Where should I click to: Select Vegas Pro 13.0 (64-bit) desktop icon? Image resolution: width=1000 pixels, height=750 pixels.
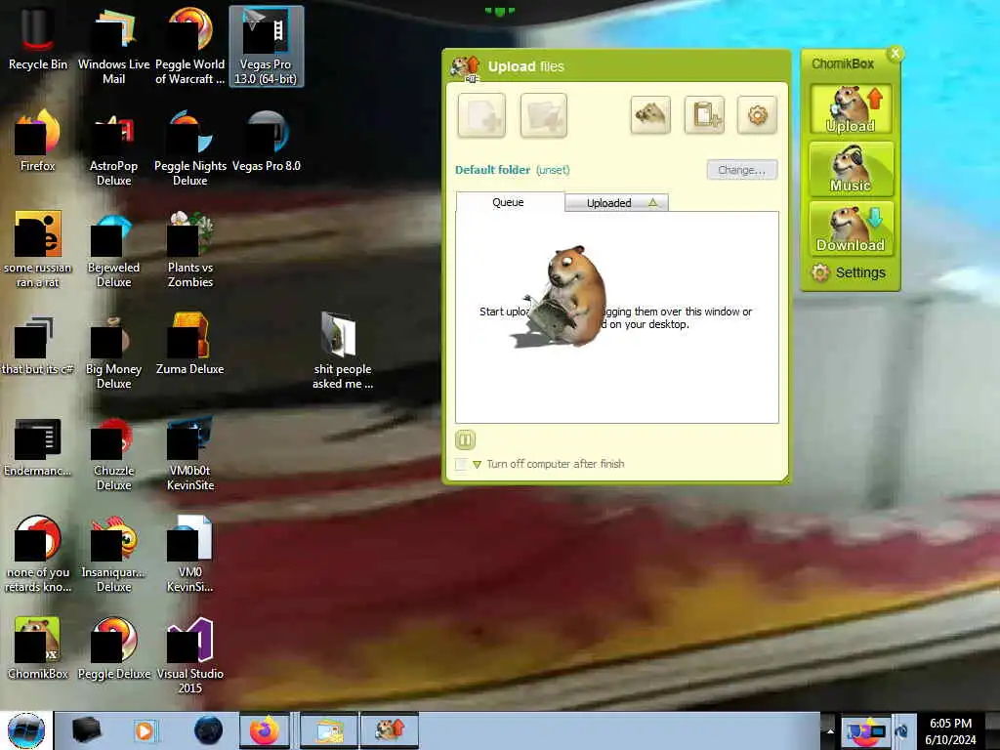(266, 46)
